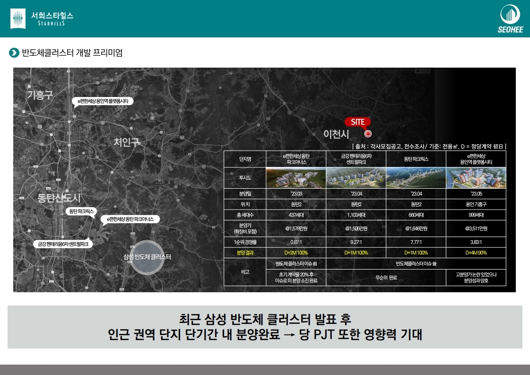
Task: Click the @1,505만원 price cell
Action: 356,228
